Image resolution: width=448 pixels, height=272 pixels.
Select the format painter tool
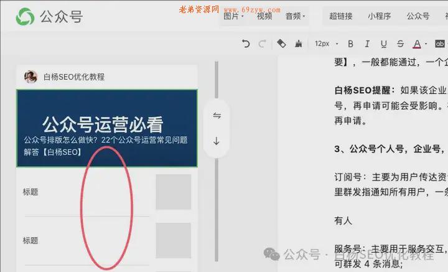(x=281, y=44)
